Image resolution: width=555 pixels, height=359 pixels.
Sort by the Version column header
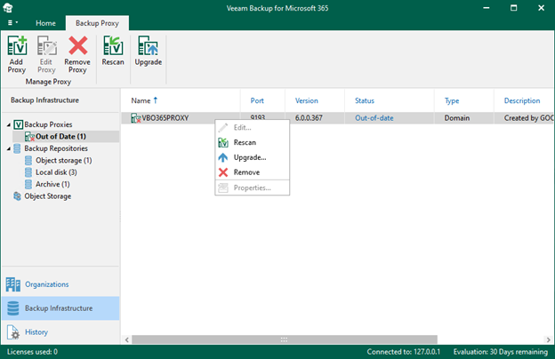coord(307,100)
